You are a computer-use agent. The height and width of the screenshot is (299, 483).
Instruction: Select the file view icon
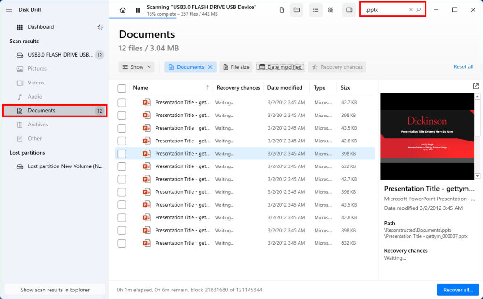(x=281, y=9)
